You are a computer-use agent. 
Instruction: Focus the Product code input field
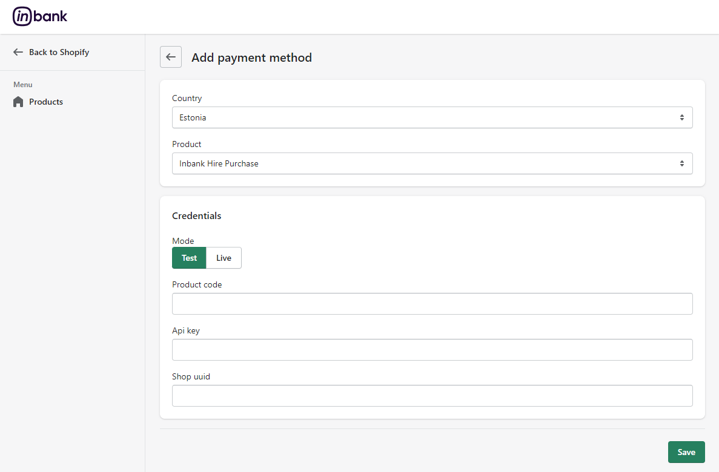[432, 304]
